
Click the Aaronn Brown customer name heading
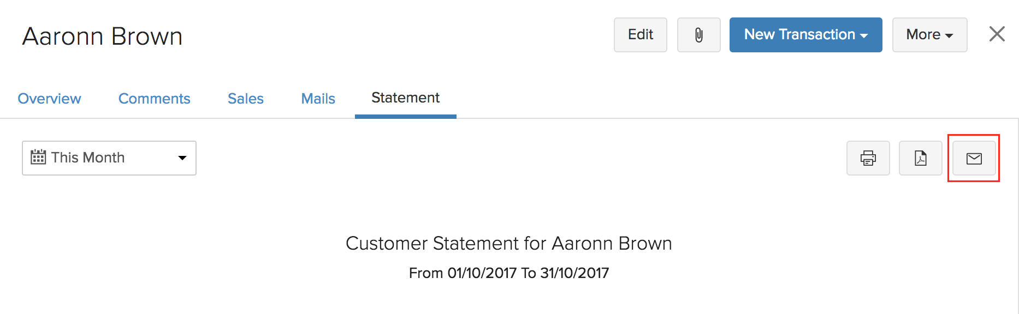point(102,37)
